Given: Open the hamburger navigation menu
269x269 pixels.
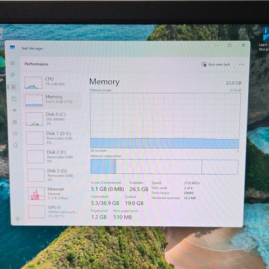Looking at the screenshot, I should pos(13,63).
